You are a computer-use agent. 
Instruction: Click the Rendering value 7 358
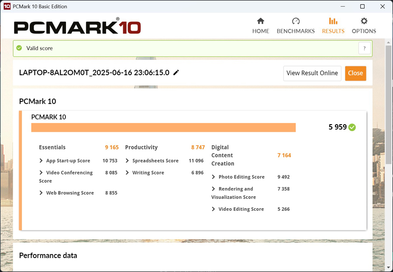point(283,188)
